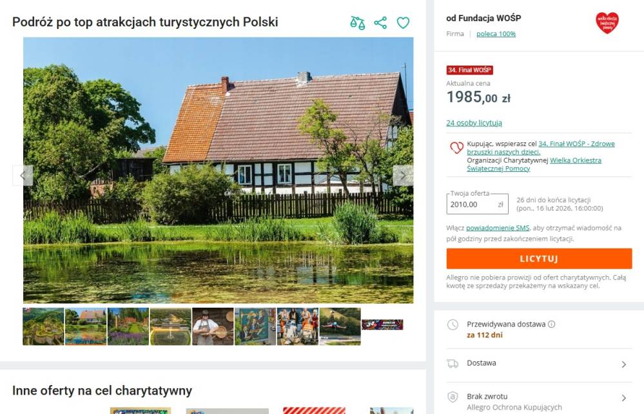
Task: Click the compare offers scales icon
Action: click(x=357, y=23)
